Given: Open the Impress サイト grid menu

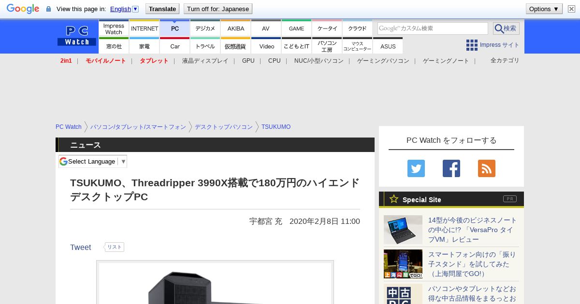Looking at the screenshot, I should (493, 45).
